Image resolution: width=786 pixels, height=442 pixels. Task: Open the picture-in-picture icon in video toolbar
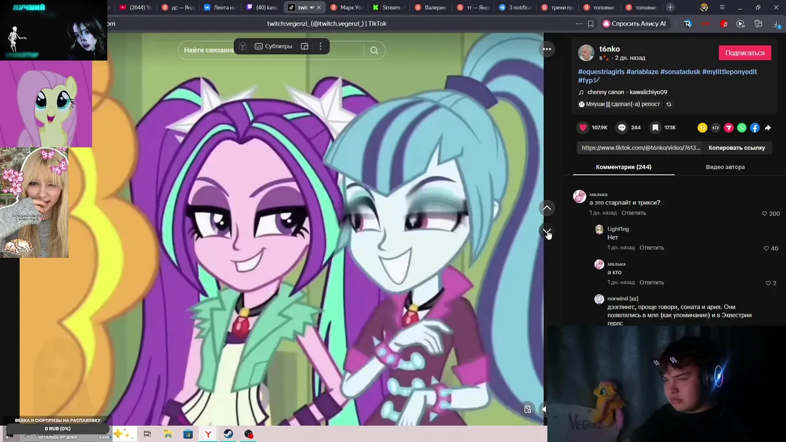pyautogui.click(x=305, y=47)
